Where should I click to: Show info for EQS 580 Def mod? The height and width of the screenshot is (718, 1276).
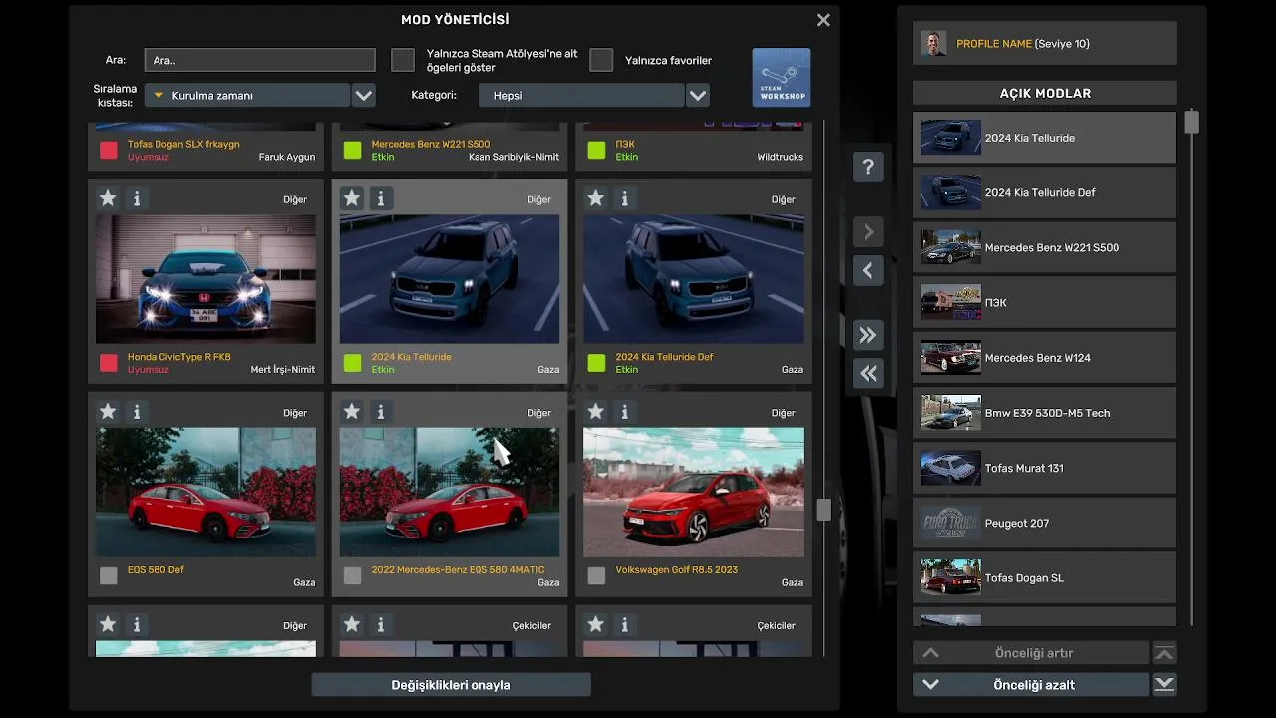pyautogui.click(x=137, y=411)
